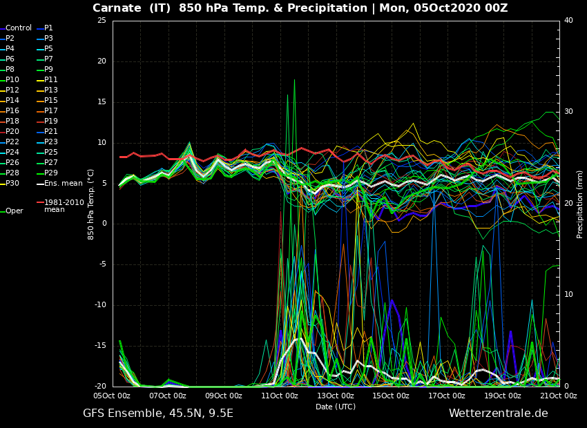Click the 'P17' legend label
The width and height of the screenshot is (587, 428).
[x=50, y=110]
